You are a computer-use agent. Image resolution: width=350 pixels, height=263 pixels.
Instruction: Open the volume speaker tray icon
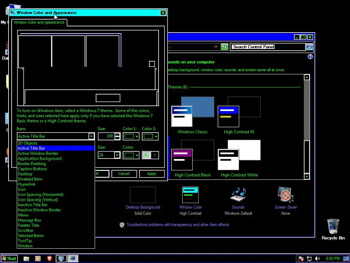point(317,259)
